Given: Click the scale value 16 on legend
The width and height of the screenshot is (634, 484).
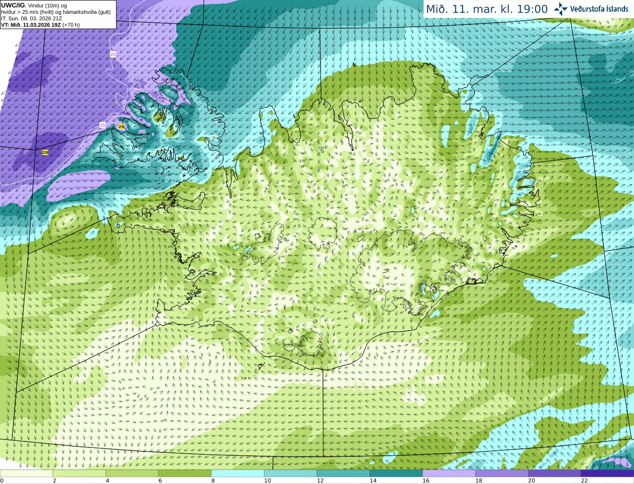Looking at the screenshot, I should 426,481.
